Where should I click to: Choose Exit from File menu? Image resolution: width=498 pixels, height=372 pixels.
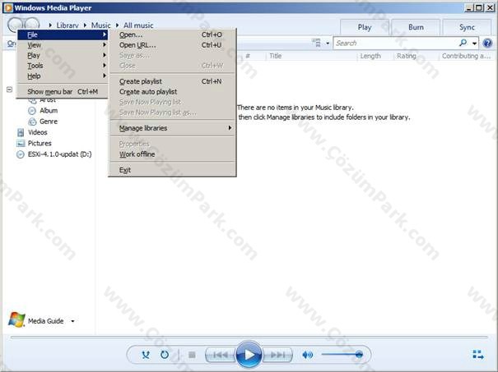click(172, 170)
